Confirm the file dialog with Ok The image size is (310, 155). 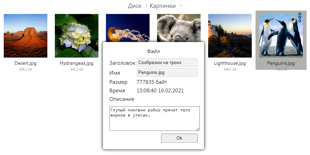pos(179,138)
